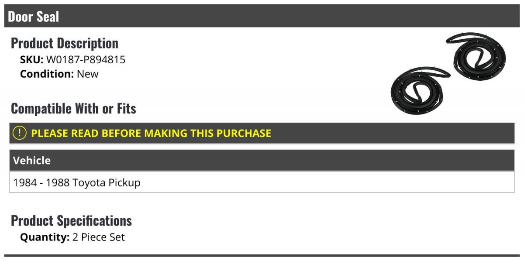Image resolution: width=524 pixels, height=261 pixels.
Task: Click the PLEASE READ BEFORE MAKING THIS PURCHASE banner
Action: (x=262, y=133)
